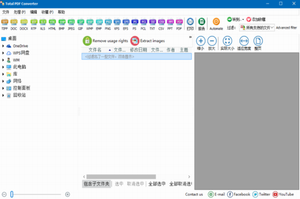
Task: Open the file type filter dropdown
Action: tap(257, 28)
